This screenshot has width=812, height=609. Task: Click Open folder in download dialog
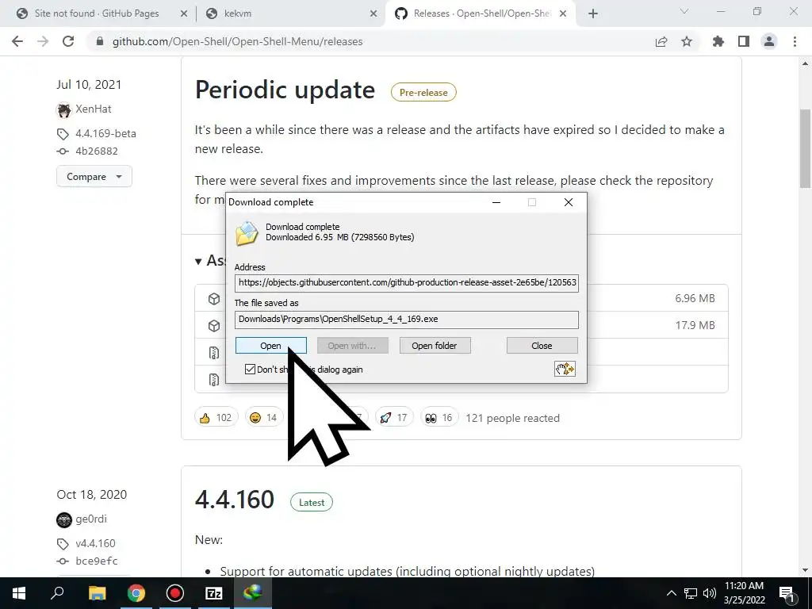point(435,346)
